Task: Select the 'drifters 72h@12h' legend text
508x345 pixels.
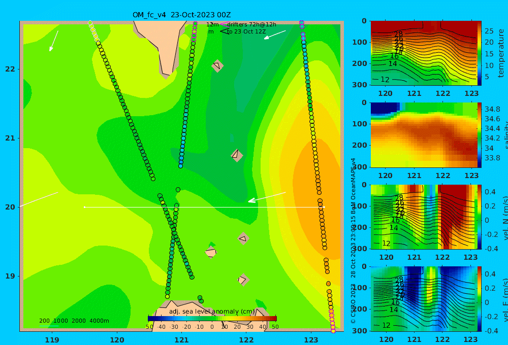Action: pos(252,24)
